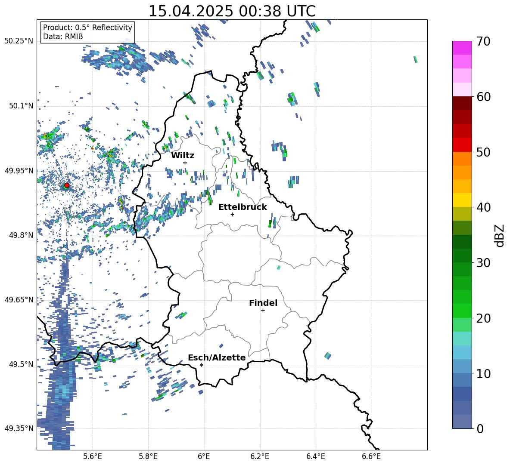Screen dimensions: 510x465
Task: Click the dBZ colorbar label
Action: 500,235
